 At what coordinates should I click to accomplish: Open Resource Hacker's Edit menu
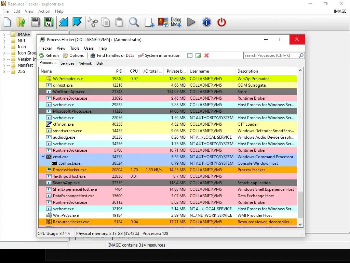tap(16, 11)
